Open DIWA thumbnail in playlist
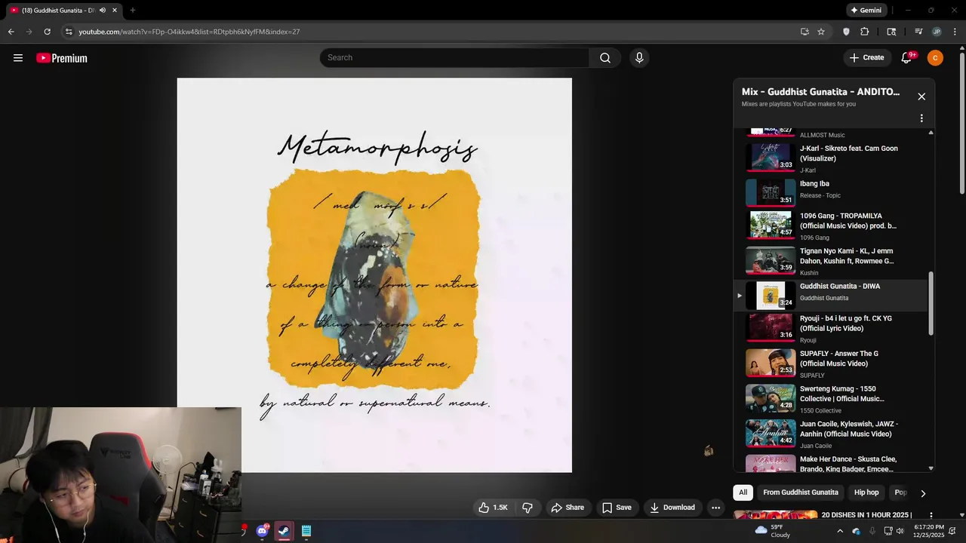This screenshot has width=966, height=543. coord(771,296)
